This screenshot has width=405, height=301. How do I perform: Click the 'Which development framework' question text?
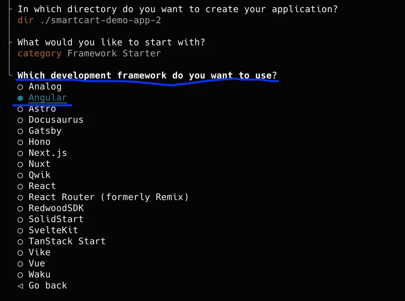147,76
